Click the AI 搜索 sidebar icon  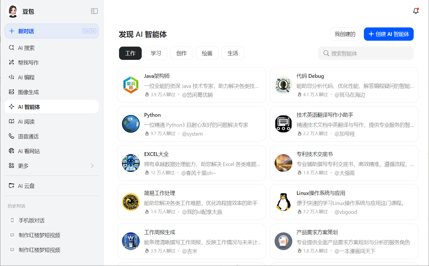11,48
